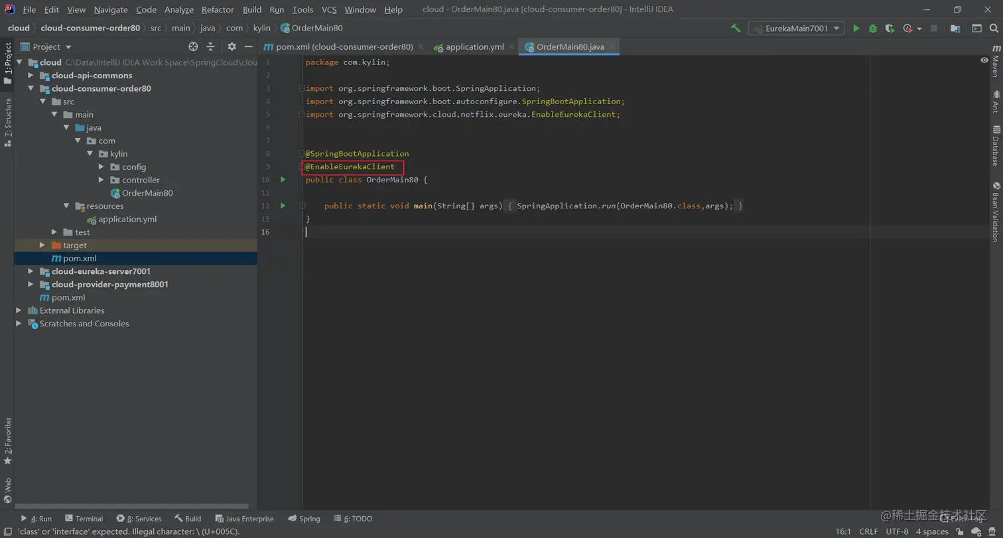
Task: Expand the controller package folder
Action: point(101,180)
